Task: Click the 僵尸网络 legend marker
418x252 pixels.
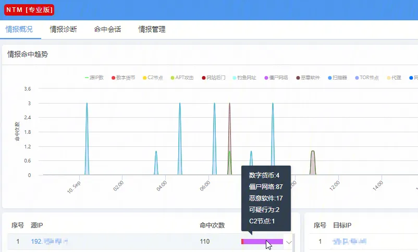Action: 276,78
